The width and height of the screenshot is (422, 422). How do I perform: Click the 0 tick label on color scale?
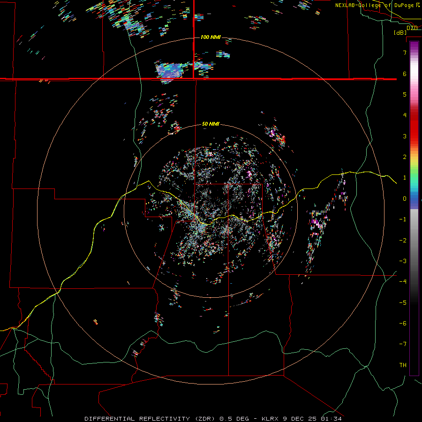coord(405,199)
